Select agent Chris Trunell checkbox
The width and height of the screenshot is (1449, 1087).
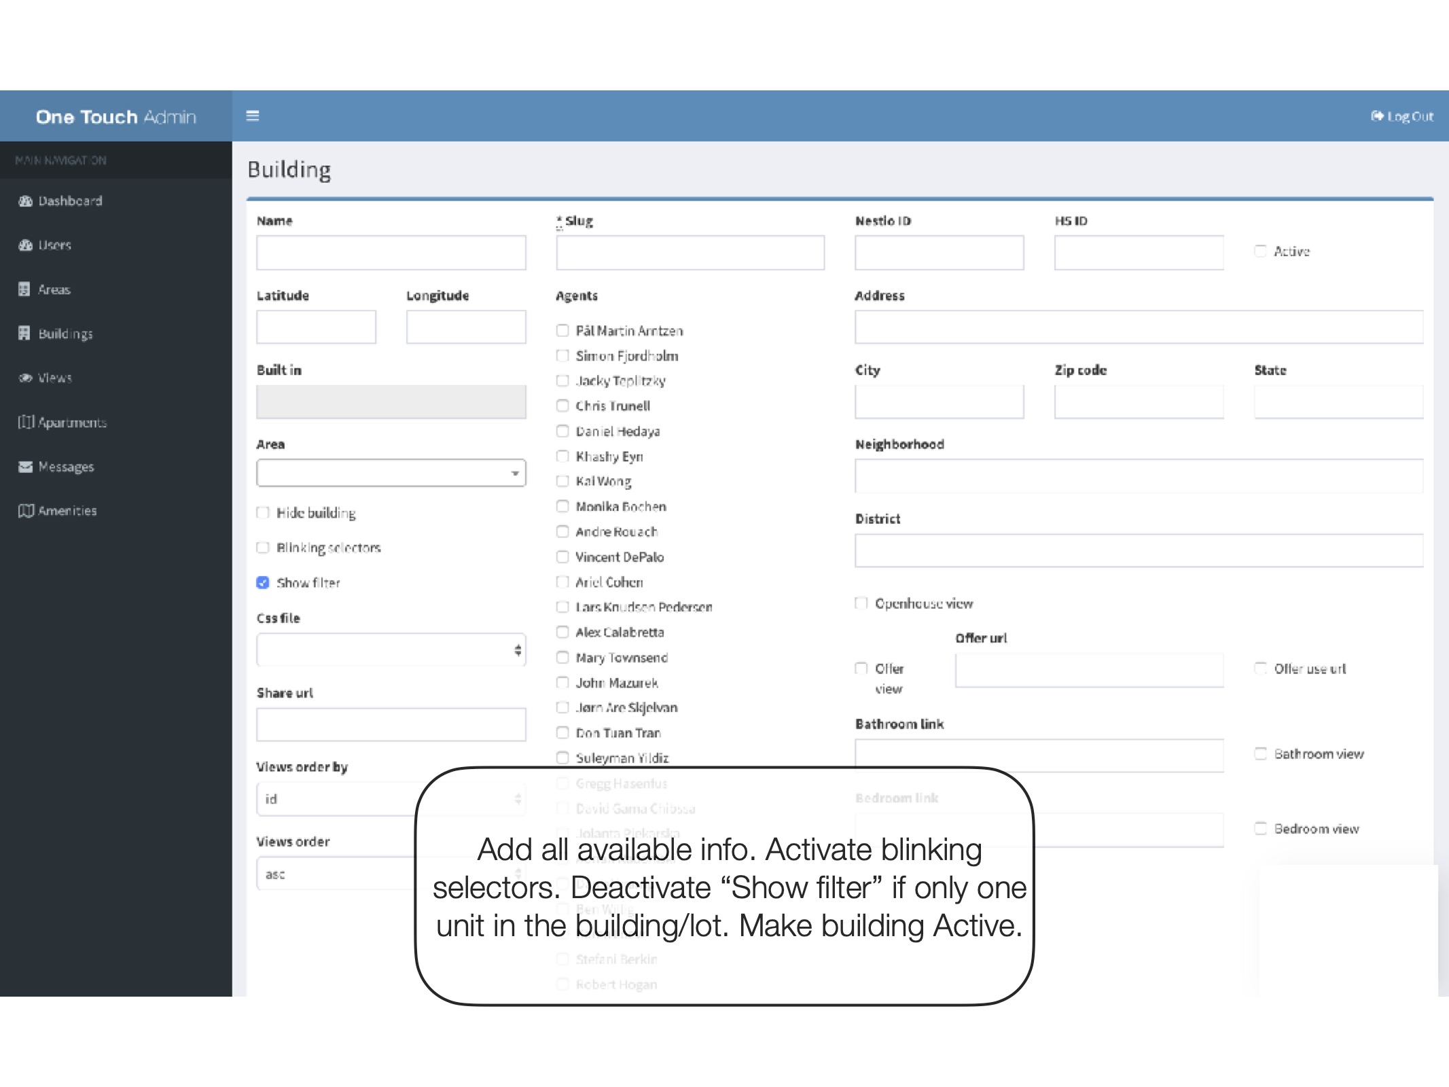tap(562, 406)
